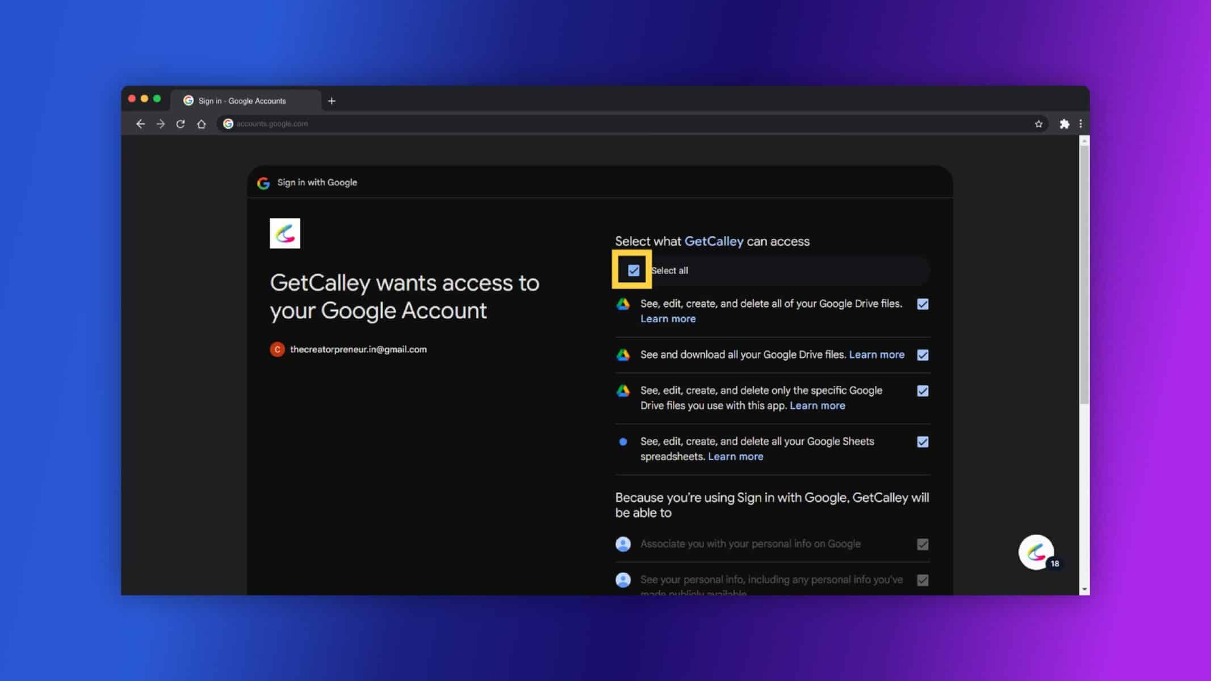Click Drive icon beside specific Drive files permission
The width and height of the screenshot is (1211, 681).
623,391
